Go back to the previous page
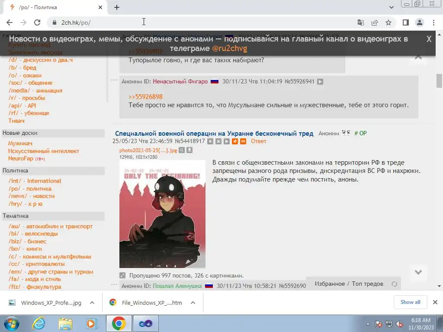Viewport: 443px width, 332px height. coord(10,22)
